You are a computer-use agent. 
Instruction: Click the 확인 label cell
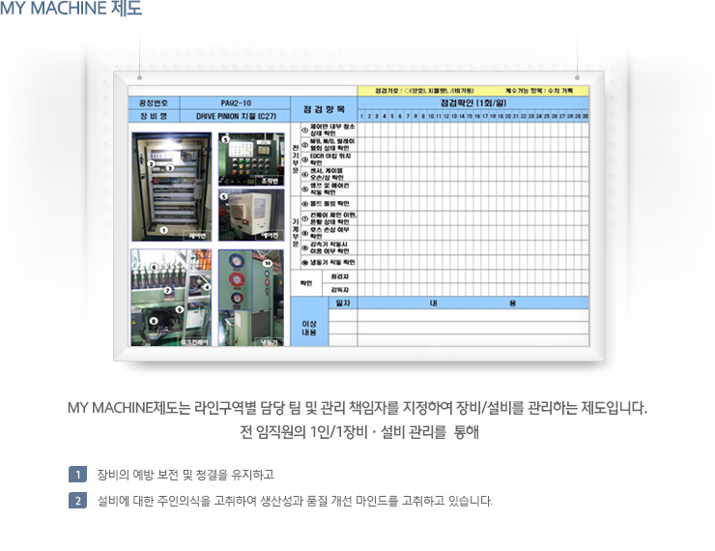point(306,283)
